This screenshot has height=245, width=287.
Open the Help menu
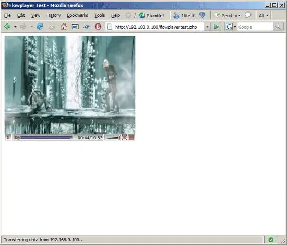(x=115, y=15)
